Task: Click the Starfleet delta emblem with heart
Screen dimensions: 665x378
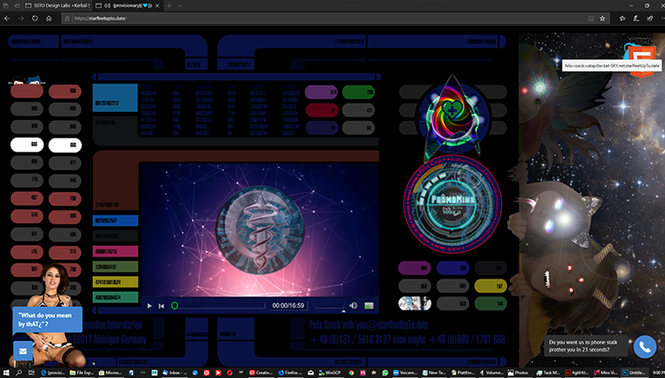Action: tap(452, 116)
